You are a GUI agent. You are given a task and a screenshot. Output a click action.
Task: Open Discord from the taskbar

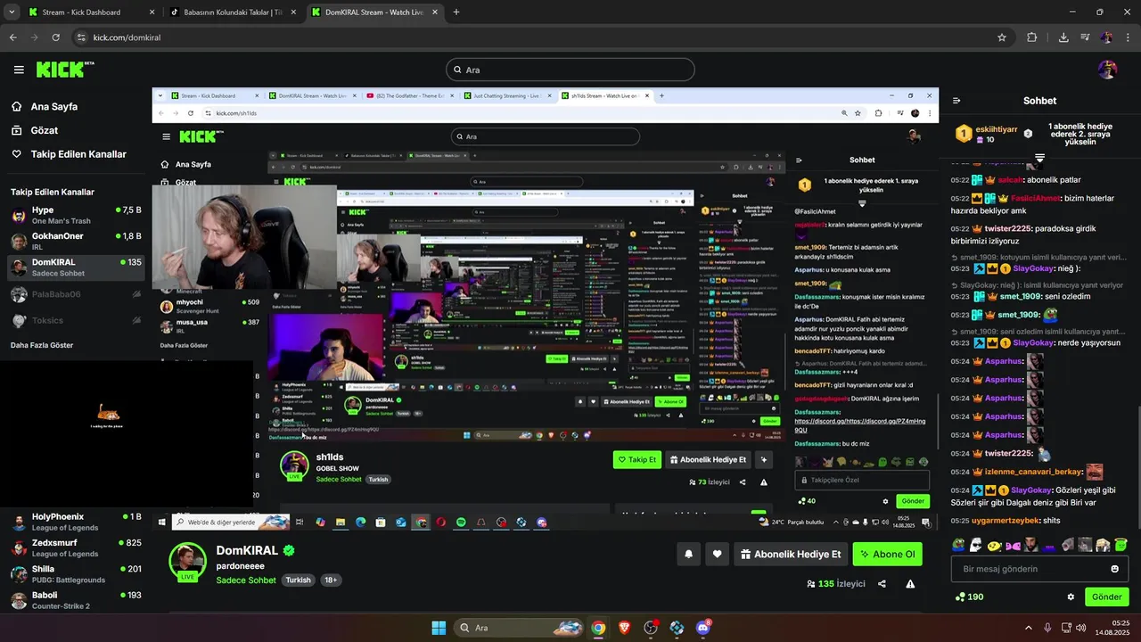pyautogui.click(x=702, y=628)
